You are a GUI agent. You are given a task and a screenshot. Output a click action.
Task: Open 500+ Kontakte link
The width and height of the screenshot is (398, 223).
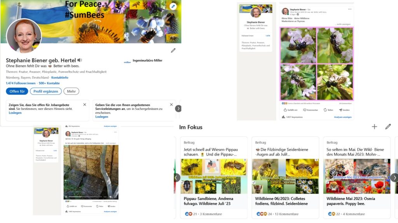[x=49, y=83]
